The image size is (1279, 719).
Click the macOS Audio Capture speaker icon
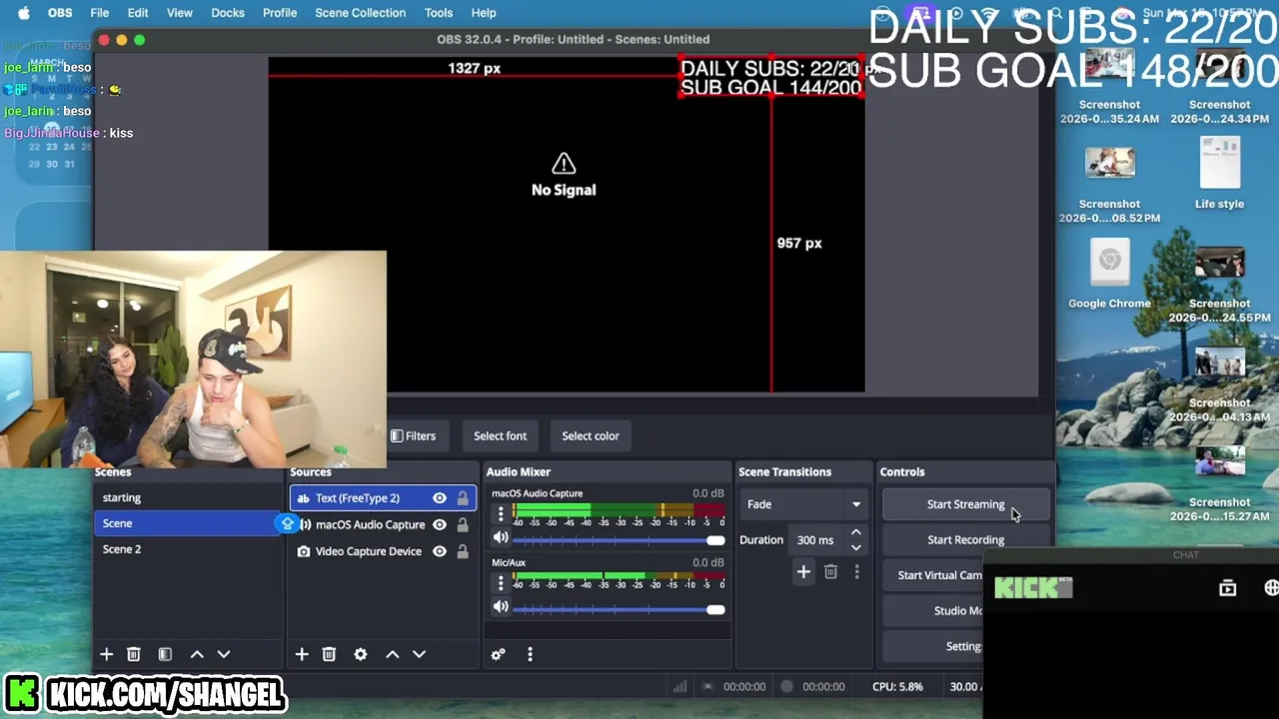pos(305,524)
